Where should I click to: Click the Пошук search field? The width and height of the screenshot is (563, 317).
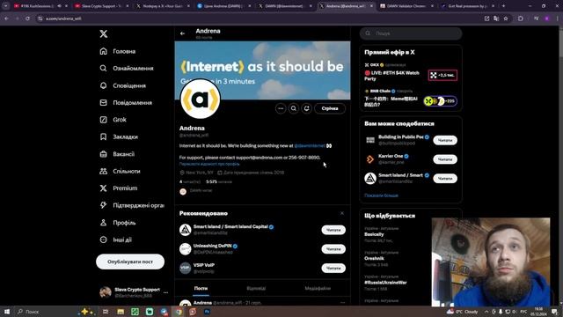411,33
